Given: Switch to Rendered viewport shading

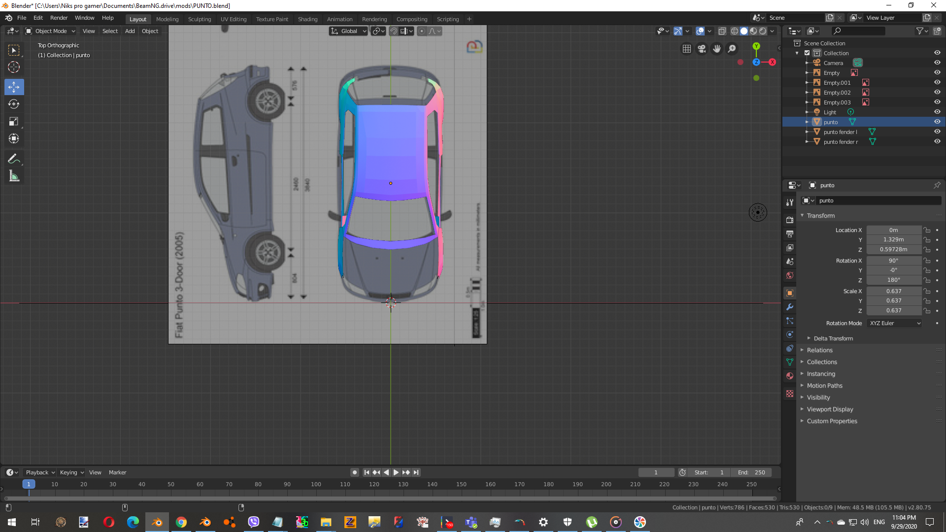Looking at the screenshot, I should click(763, 31).
